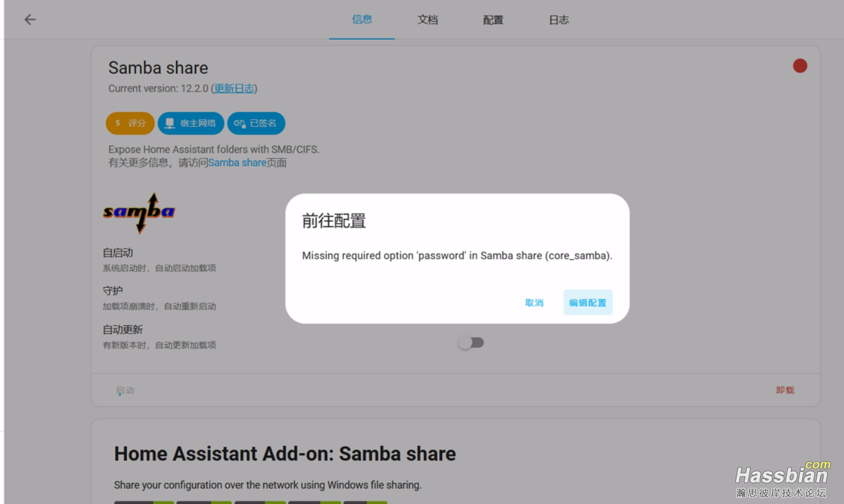The image size is (844, 504).
Task: Click the Current version 12.2.0 text
Action: pyautogui.click(x=158, y=88)
